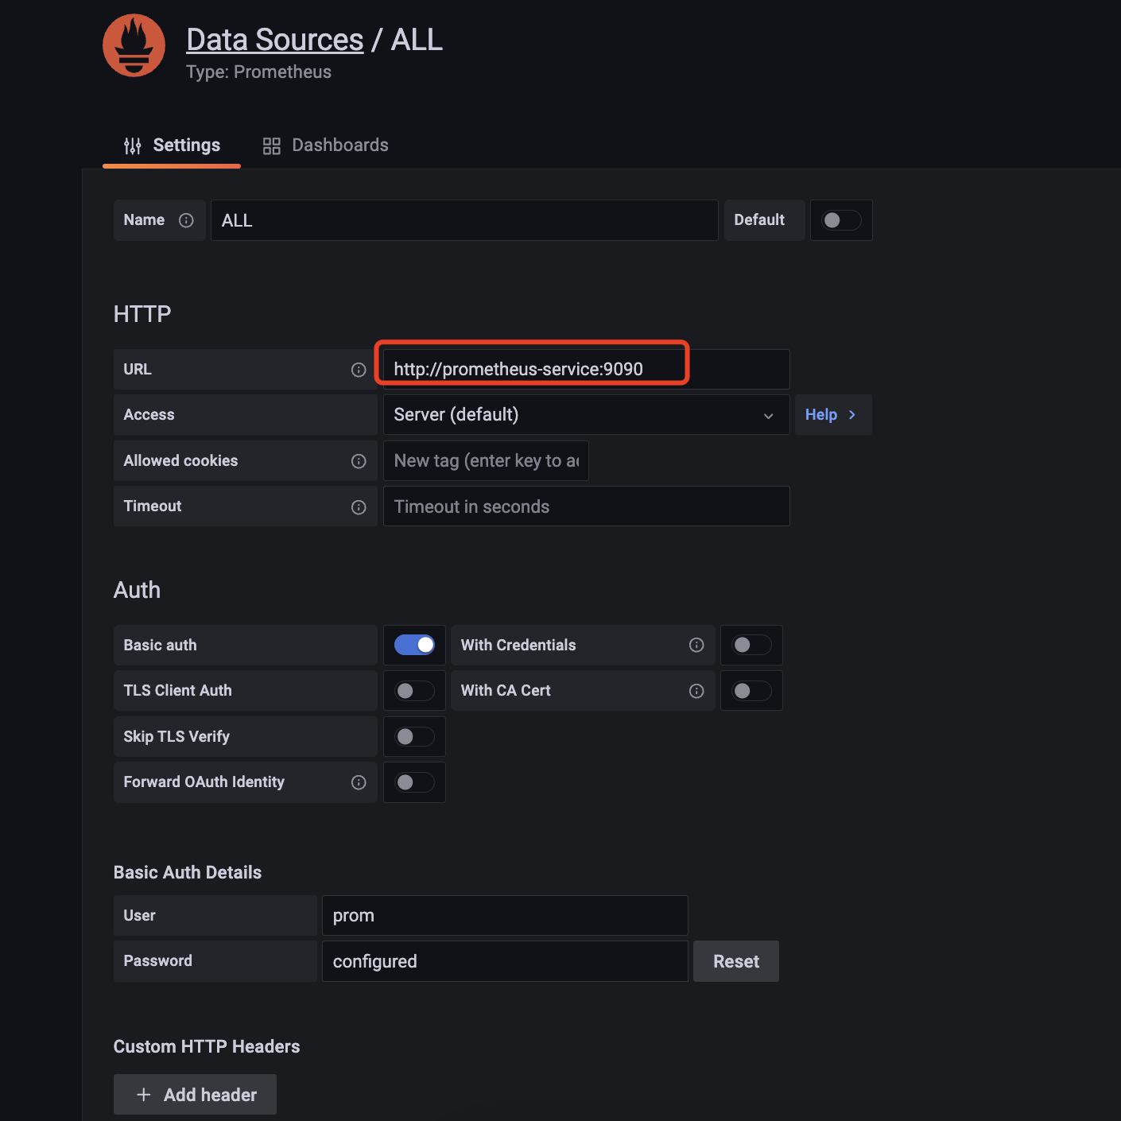Screen dimensions: 1121x1121
Task: Toggle the Default data source switch
Action: tap(841, 220)
